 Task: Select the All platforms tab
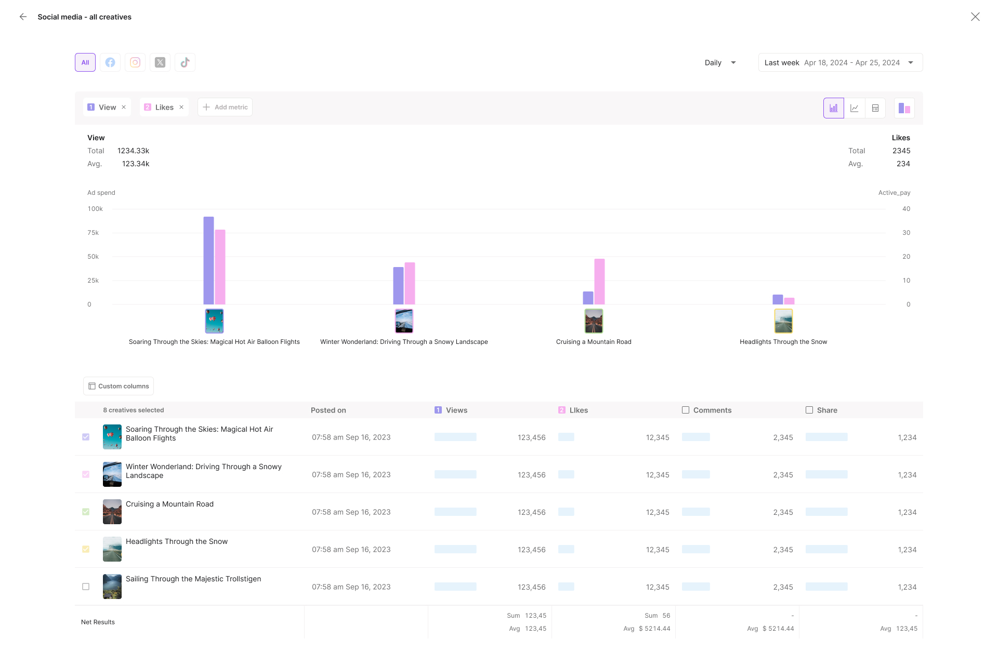[x=85, y=62]
